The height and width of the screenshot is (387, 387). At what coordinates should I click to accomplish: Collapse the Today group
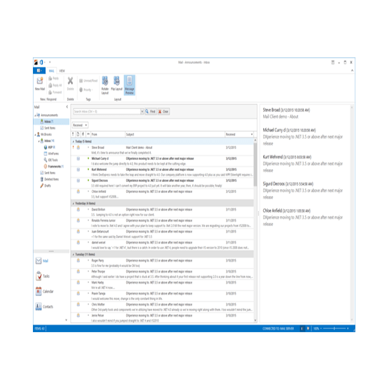74,141
